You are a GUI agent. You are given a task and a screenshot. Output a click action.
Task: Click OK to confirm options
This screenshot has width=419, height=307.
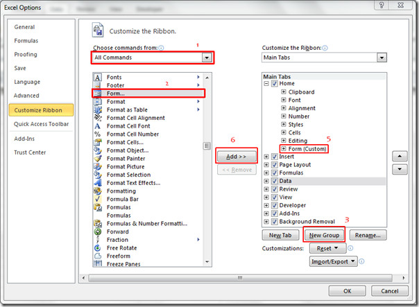pos(347,291)
